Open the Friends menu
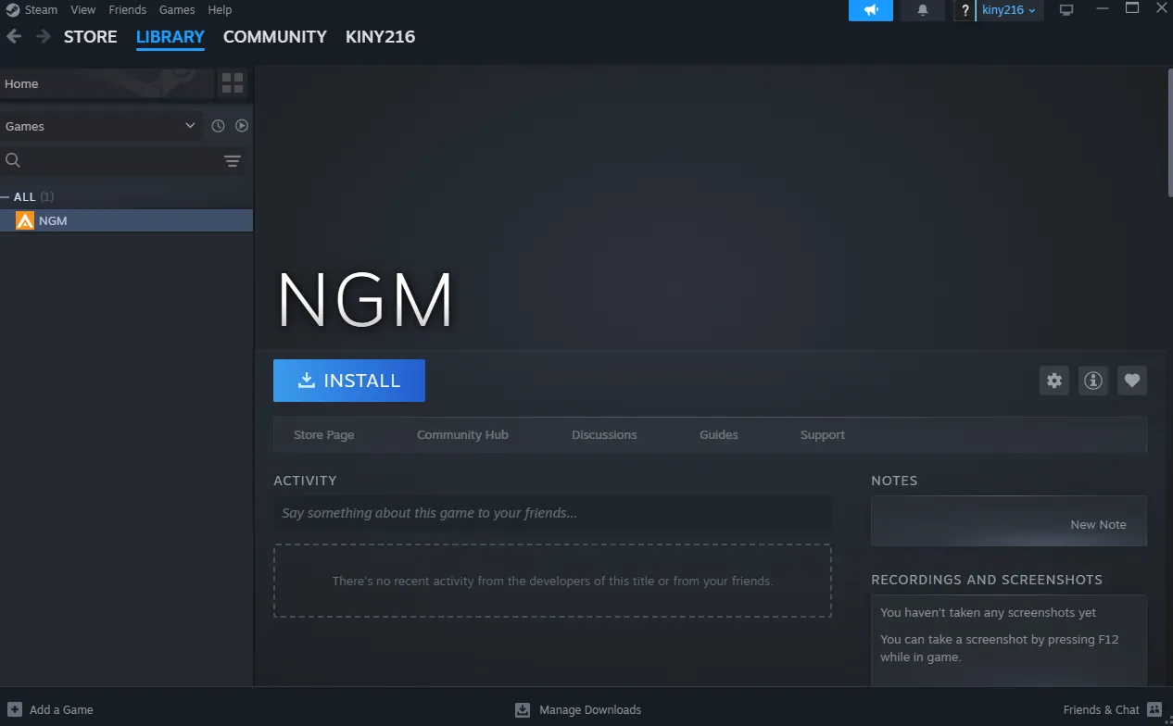The height and width of the screenshot is (726, 1173). [128, 10]
